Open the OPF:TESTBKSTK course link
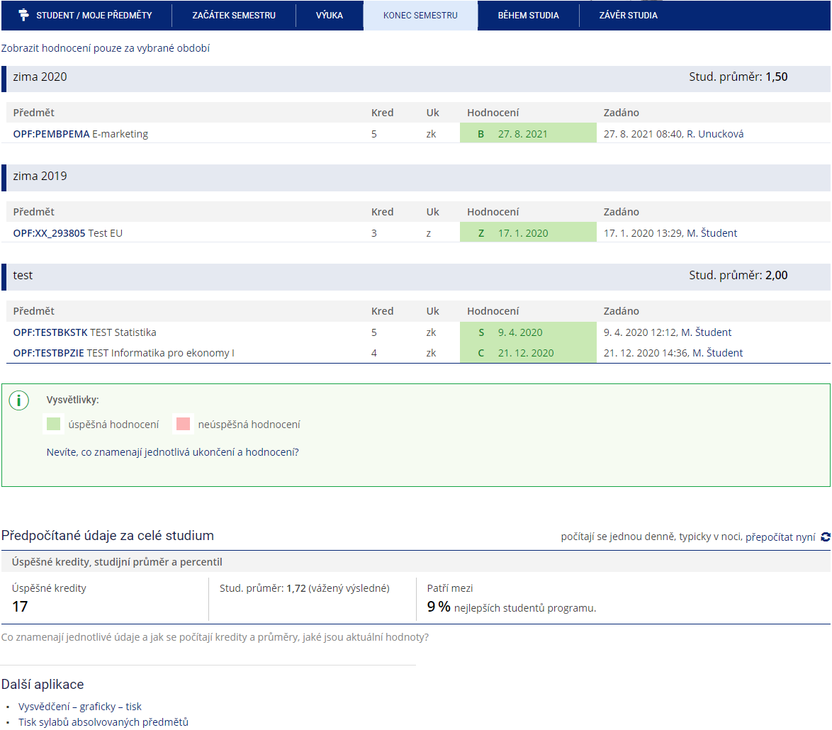Viewport: 832px width, 730px height. 50,332
